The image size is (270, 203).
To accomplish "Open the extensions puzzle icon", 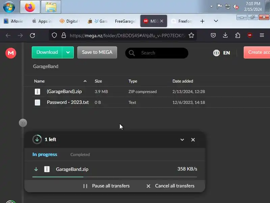I will pos(238,36).
